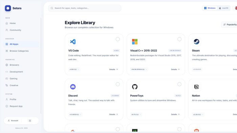Viewport: 237px width, 133px height.
Task: Open Browse Categories
Action: coord(21,51)
